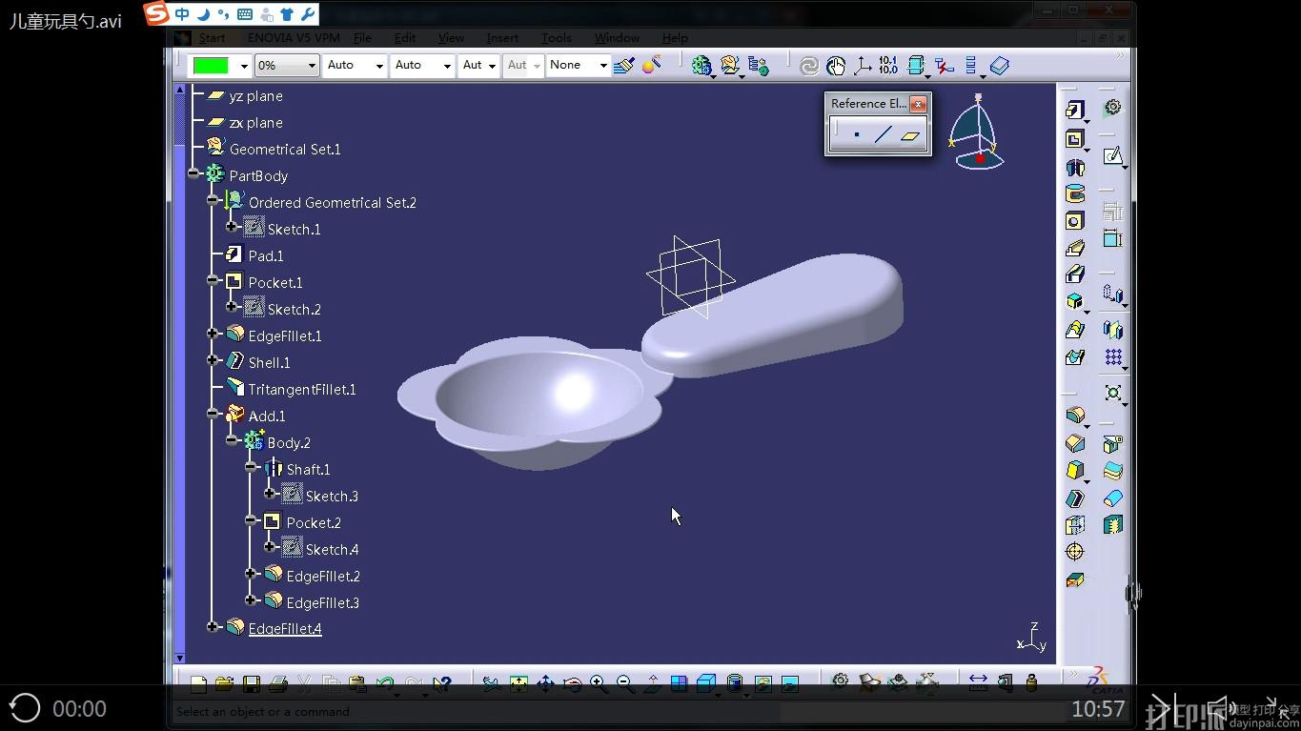Click the Measure Between icon in bottom toolbar
This screenshot has width=1301, height=731.
click(978, 681)
